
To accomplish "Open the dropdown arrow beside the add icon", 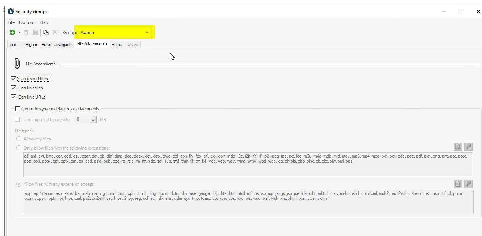I will tap(19, 33).
